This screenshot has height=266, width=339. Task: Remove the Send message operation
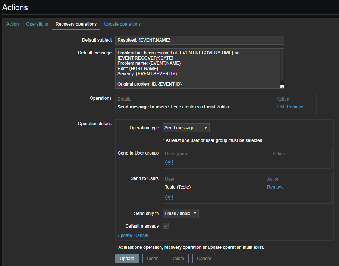(295, 107)
